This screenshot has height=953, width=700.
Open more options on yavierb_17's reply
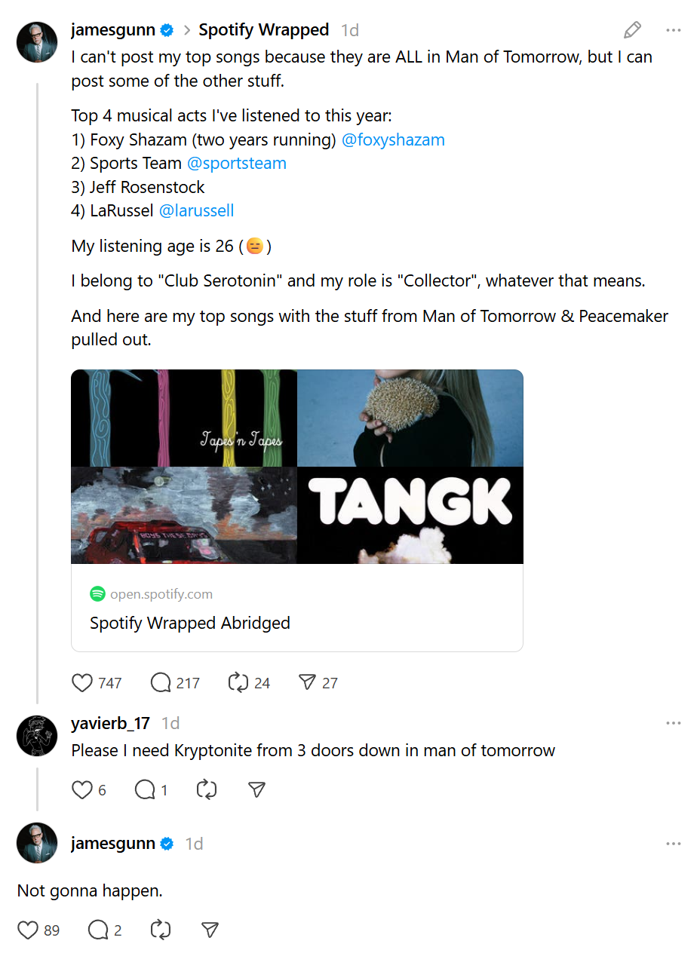pos(673,723)
